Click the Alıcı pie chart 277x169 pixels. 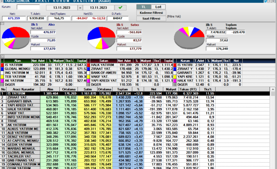(15, 38)
